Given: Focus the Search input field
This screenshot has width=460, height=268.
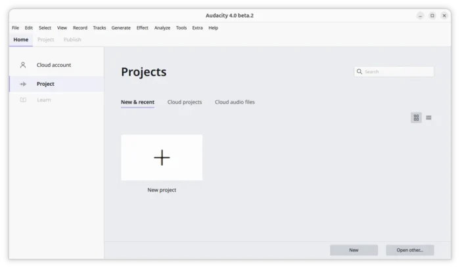Looking at the screenshot, I should pyautogui.click(x=394, y=71).
